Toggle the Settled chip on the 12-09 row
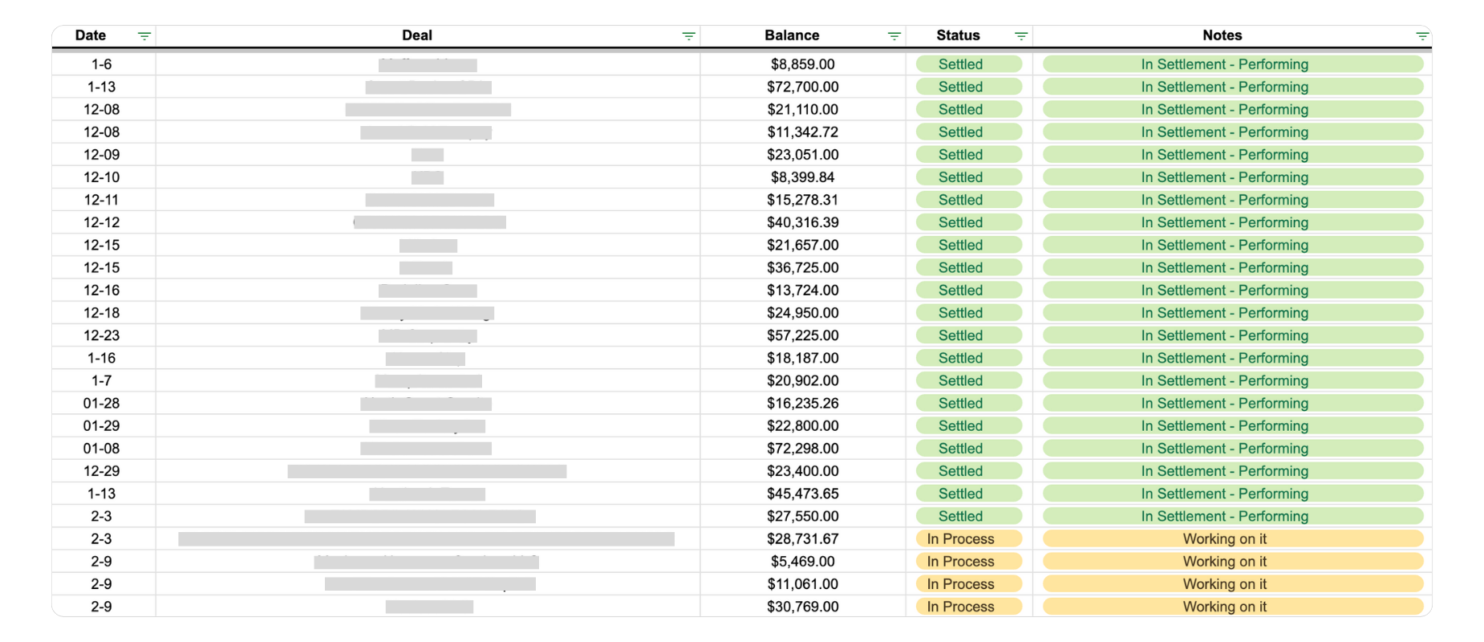The height and width of the screenshot is (642, 1484). click(967, 154)
